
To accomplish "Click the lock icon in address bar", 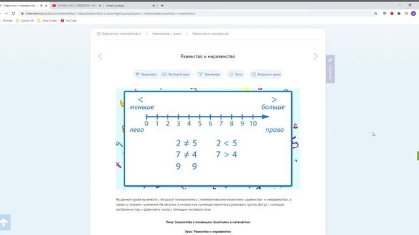I will coord(22,13).
